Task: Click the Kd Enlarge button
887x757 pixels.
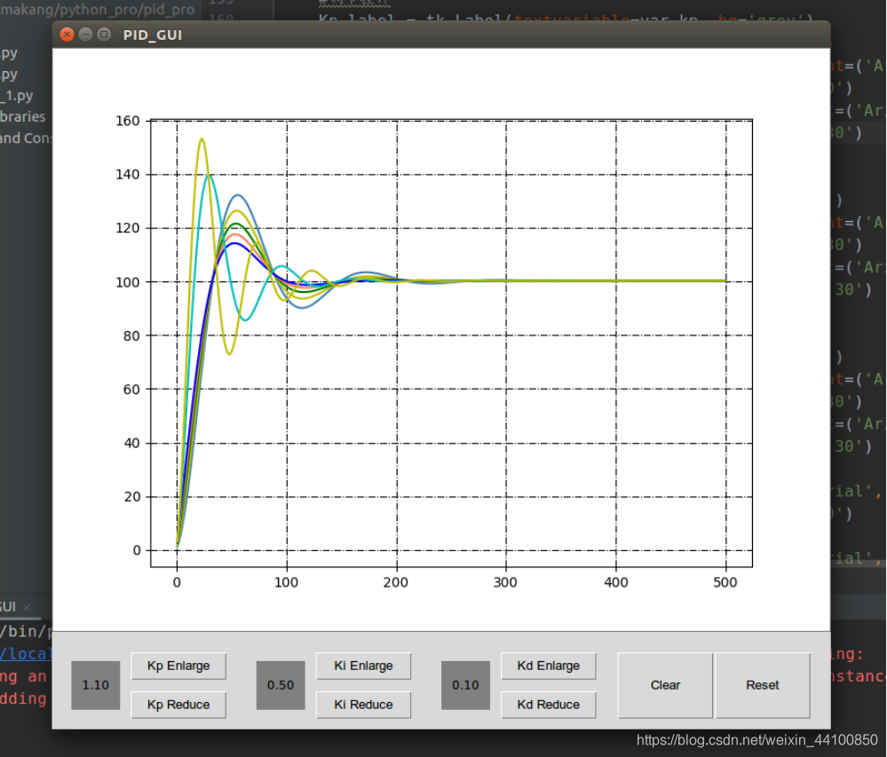Action: tap(548, 666)
